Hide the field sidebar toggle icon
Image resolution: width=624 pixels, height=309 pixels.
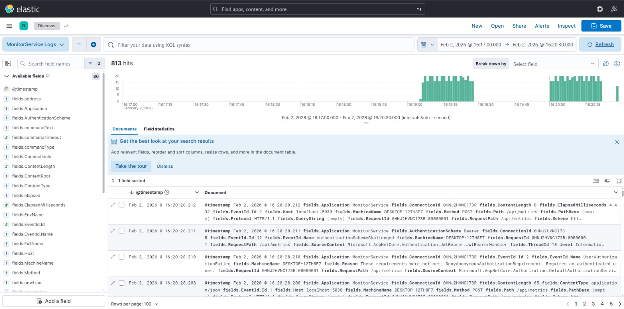[x=8, y=63]
